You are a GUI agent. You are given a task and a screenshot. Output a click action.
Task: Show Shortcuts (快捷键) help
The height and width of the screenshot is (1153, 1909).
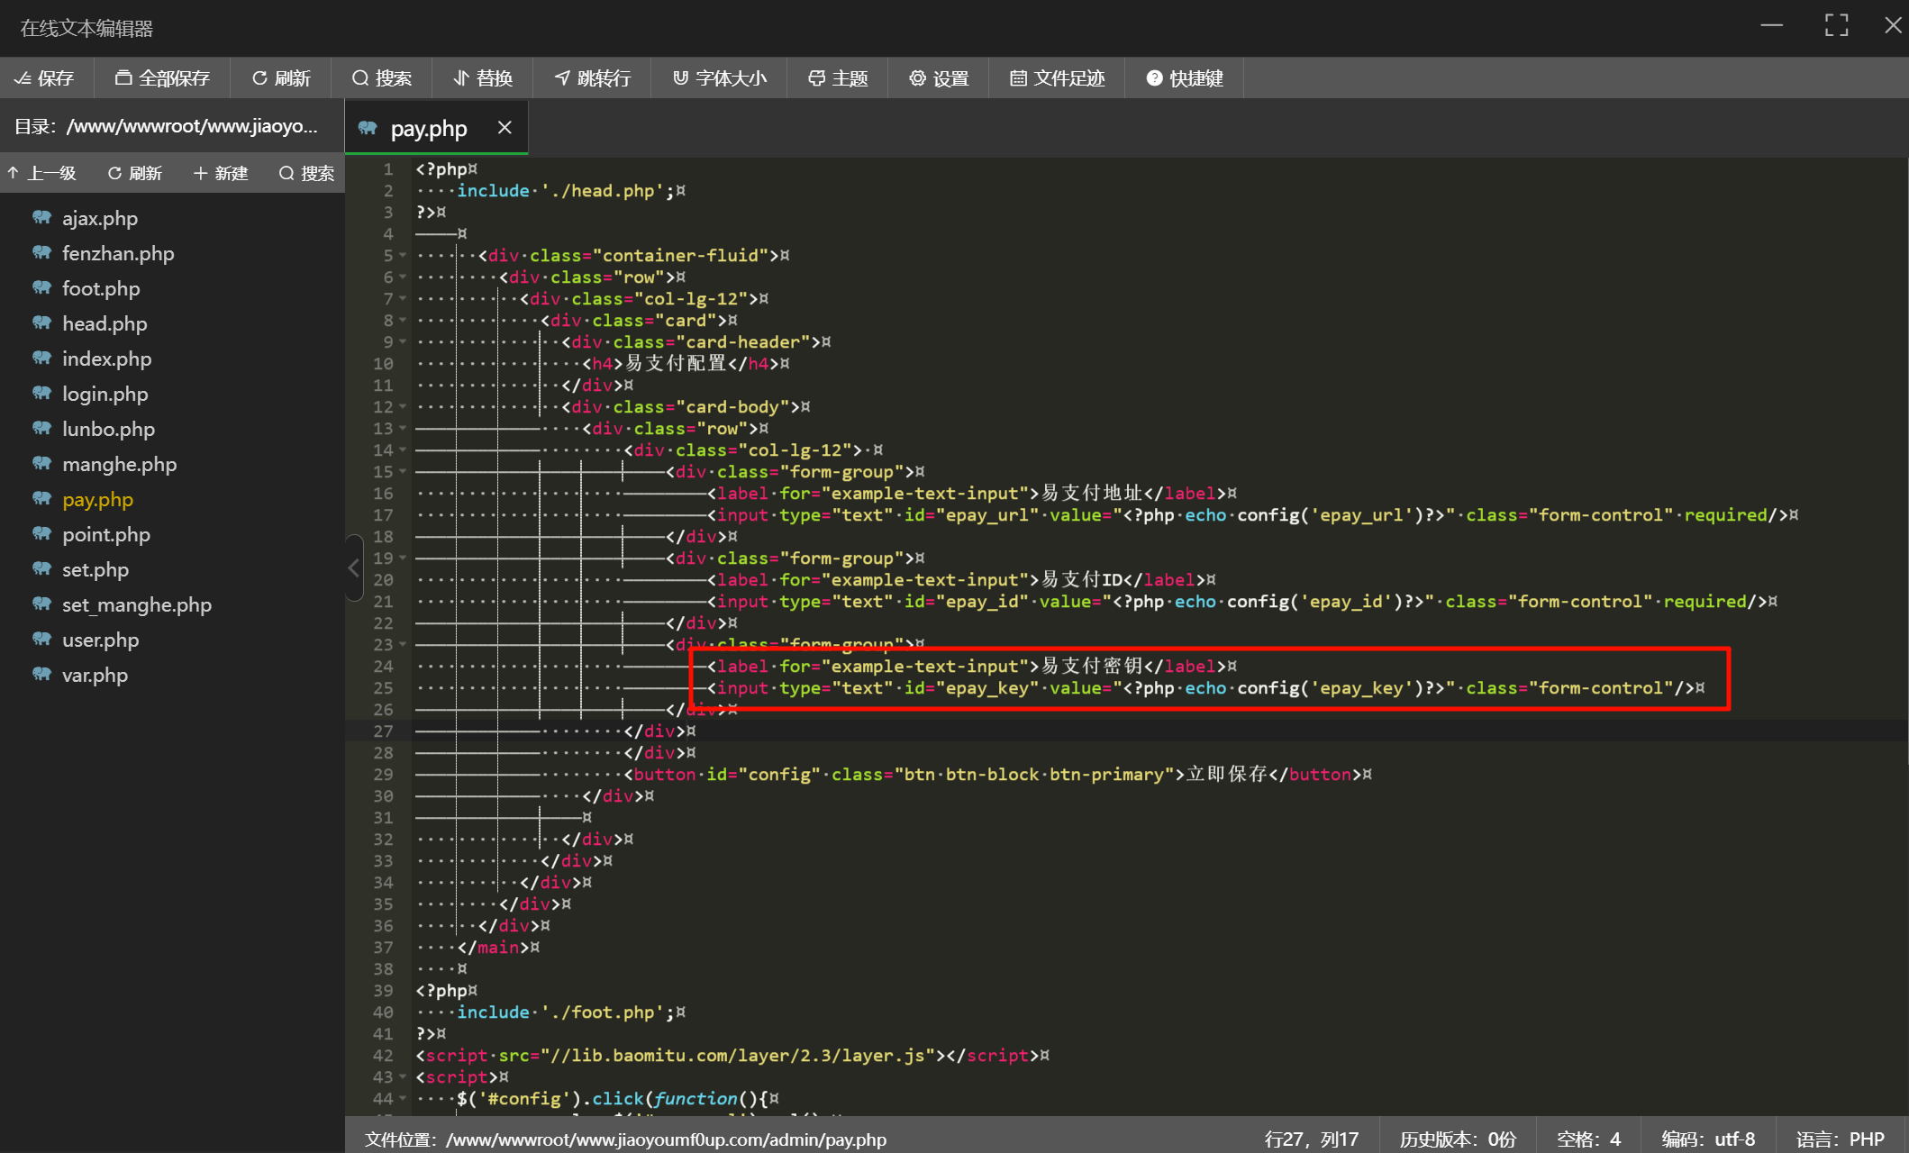click(1184, 78)
